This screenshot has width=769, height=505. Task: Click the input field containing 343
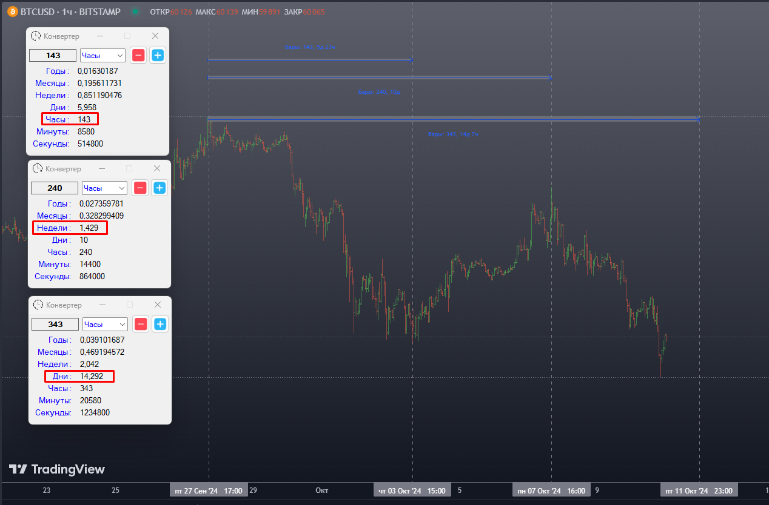[55, 324]
